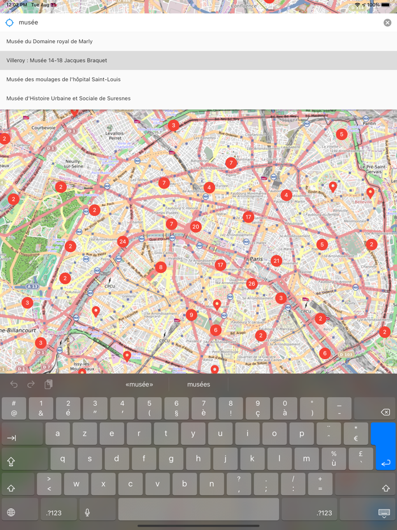The width and height of the screenshot is (397, 530).
Task: Tap the 2 cluster near Courbevoie
Action: [x=5, y=138]
